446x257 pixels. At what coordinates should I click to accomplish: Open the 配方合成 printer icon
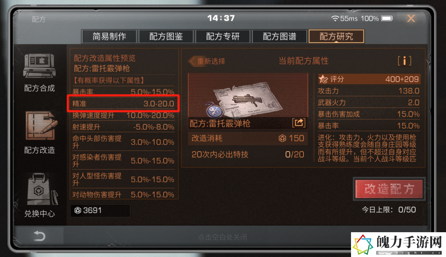click(x=39, y=66)
